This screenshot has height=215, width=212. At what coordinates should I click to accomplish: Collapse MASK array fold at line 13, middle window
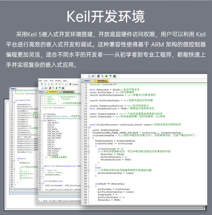click(x=42, y=121)
